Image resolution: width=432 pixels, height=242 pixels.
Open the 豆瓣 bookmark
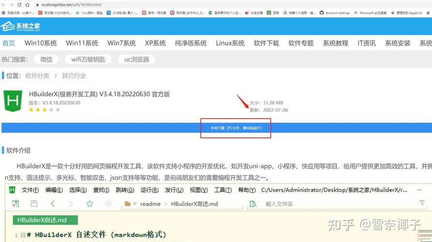[x=273, y=13]
